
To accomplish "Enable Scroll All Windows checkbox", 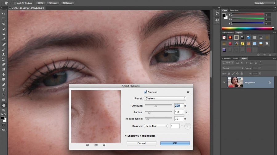I will (15, 3).
